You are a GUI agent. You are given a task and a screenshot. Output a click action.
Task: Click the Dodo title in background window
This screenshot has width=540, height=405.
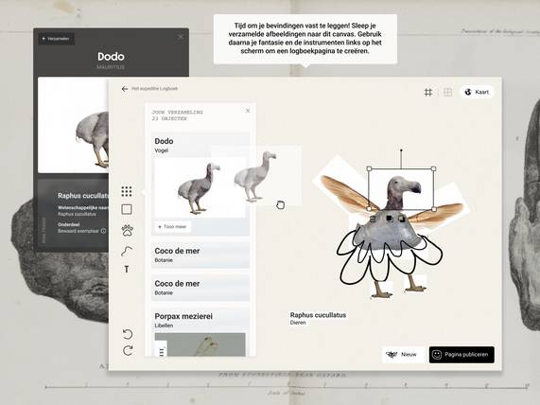(111, 57)
